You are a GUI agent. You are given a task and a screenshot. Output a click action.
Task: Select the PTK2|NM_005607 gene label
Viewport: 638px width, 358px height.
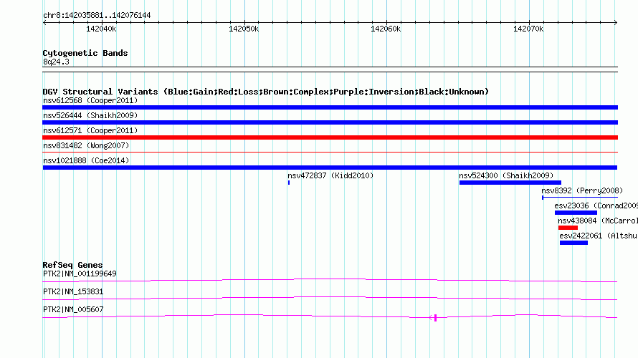(73, 309)
